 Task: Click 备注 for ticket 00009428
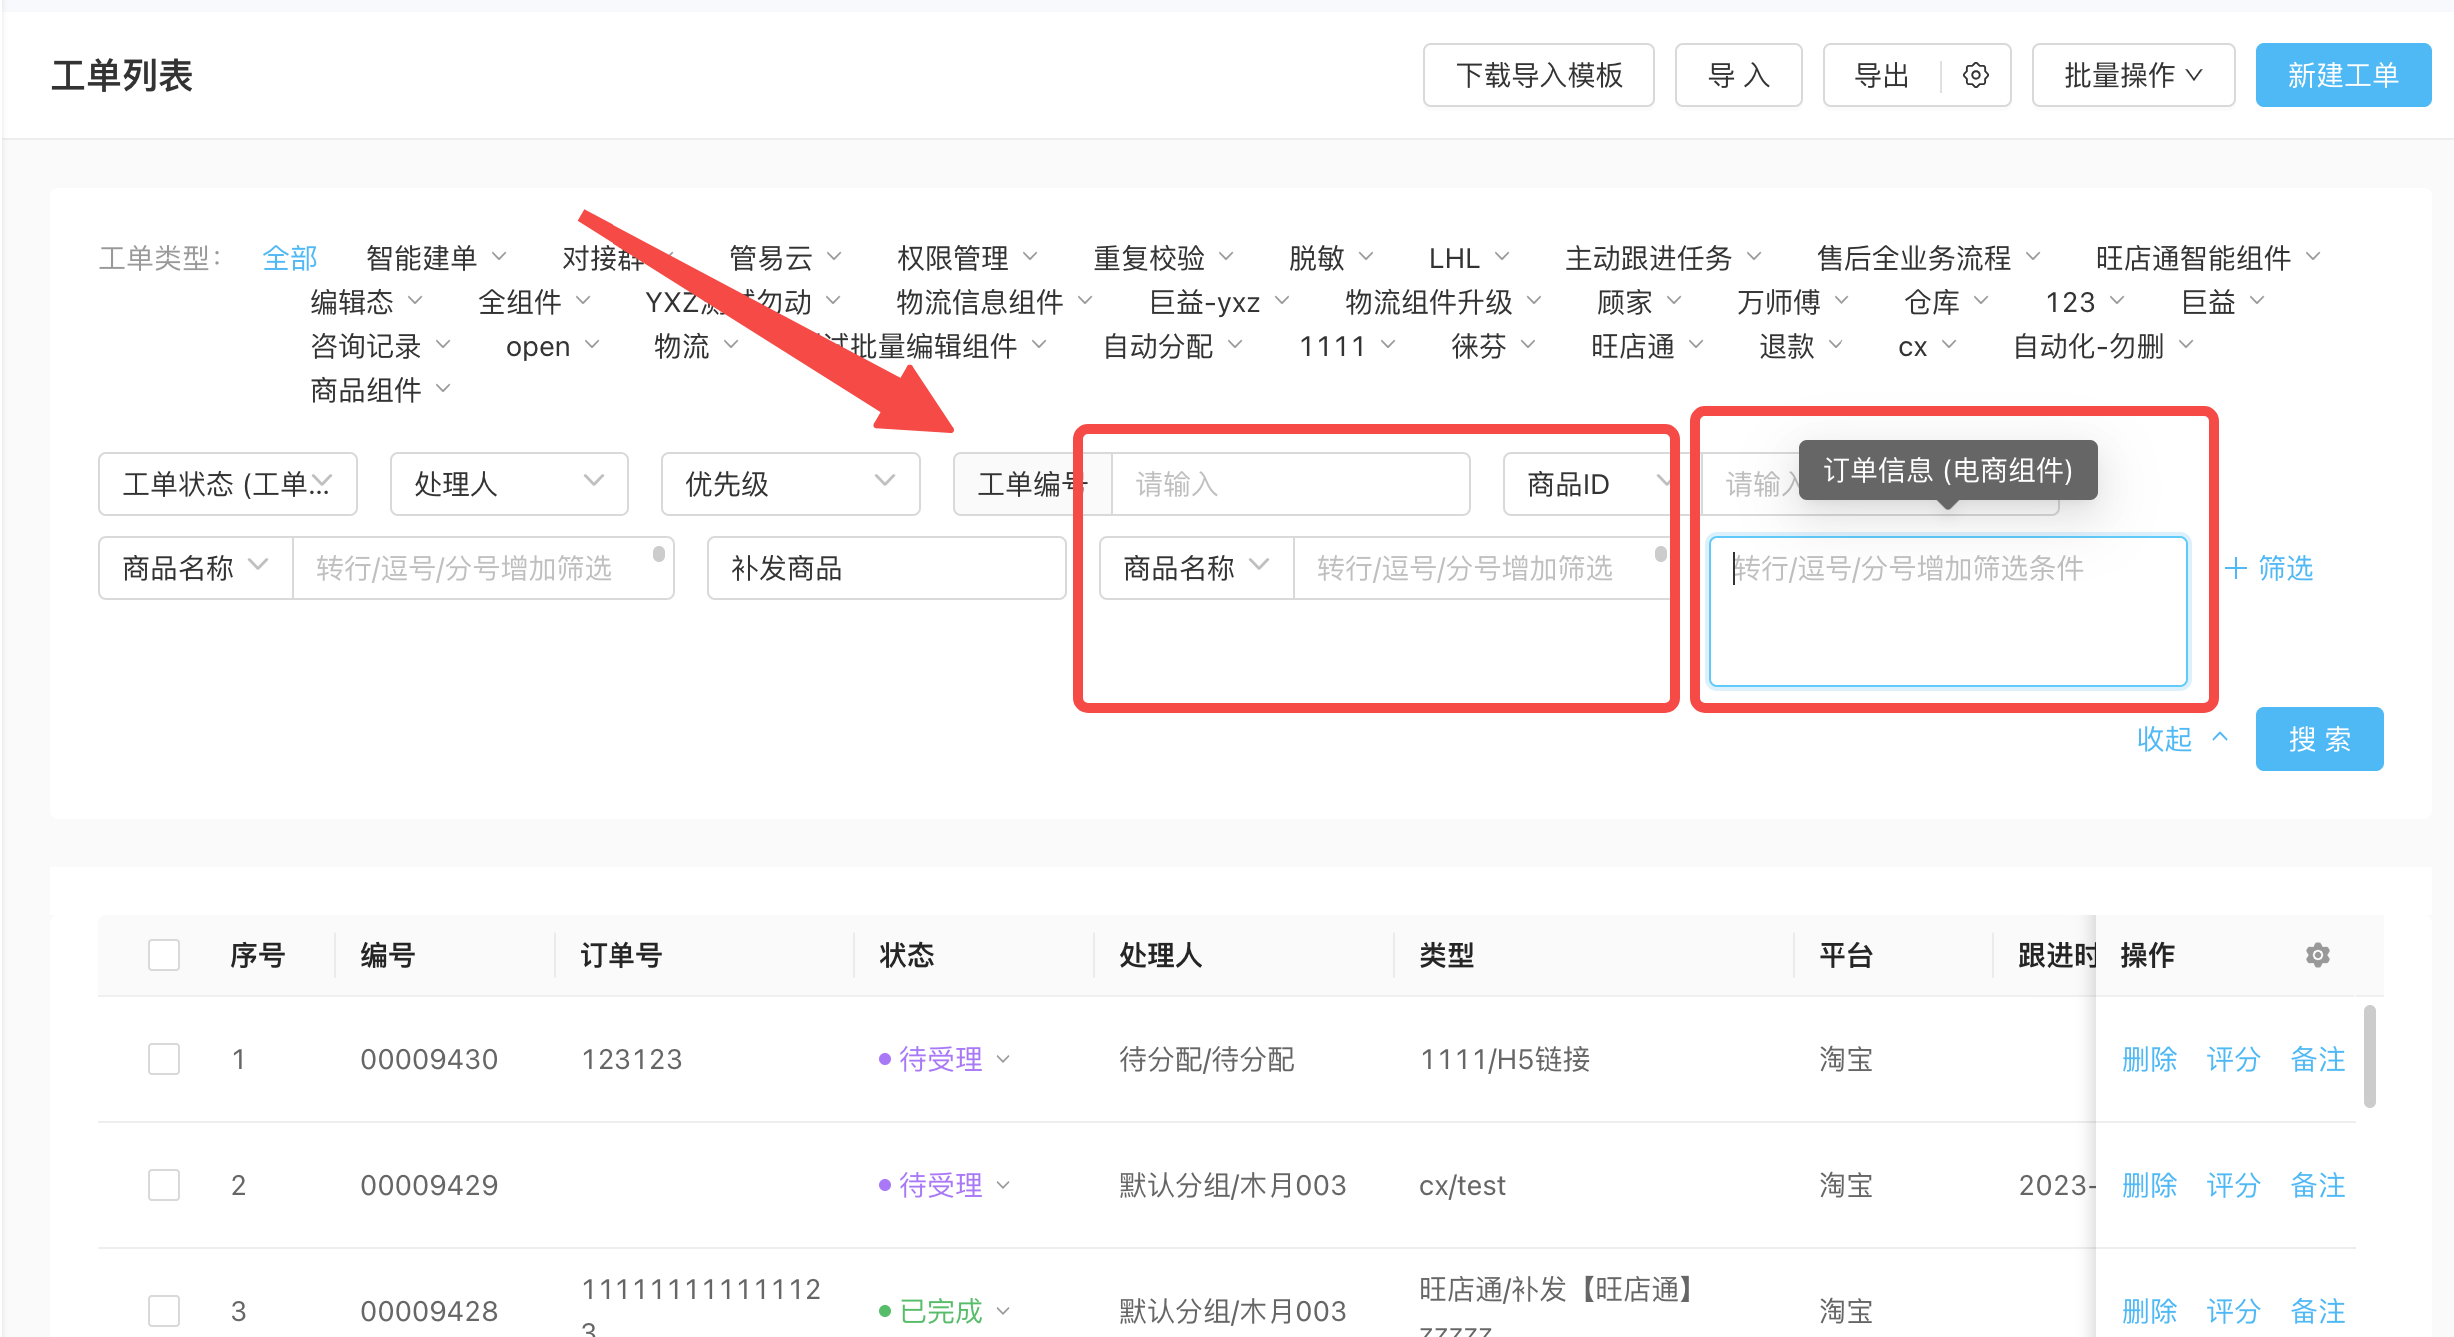tap(2317, 1310)
